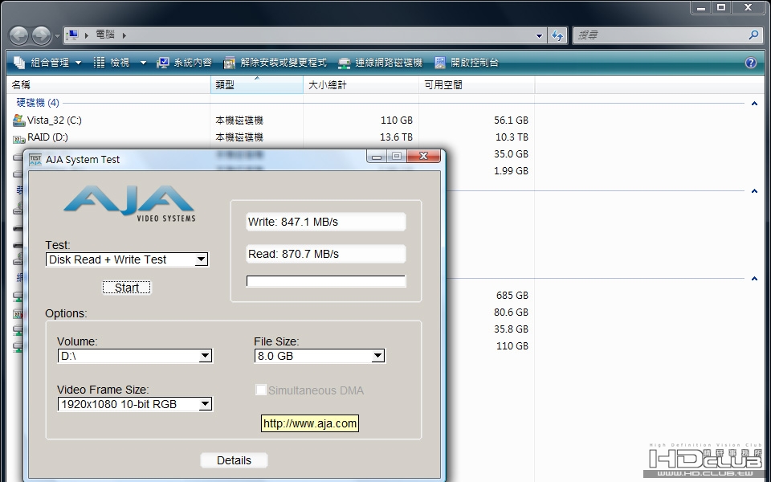Screen dimensions: 771x482
Task: Expand the arrow next to 檢視
Action: pos(143,63)
